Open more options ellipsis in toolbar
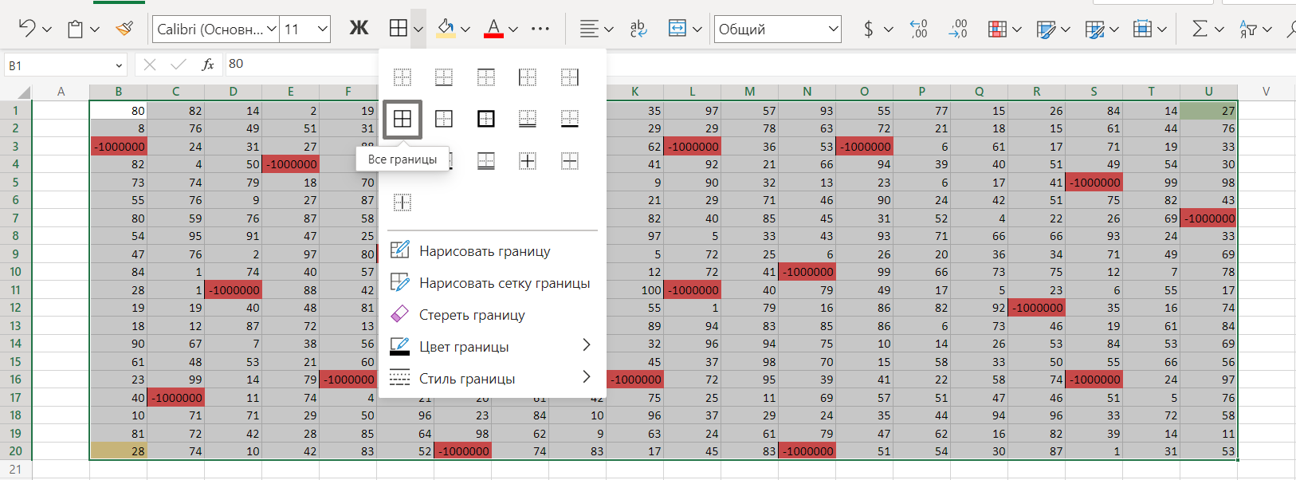Screen dimensions: 1296x480 tap(540, 30)
